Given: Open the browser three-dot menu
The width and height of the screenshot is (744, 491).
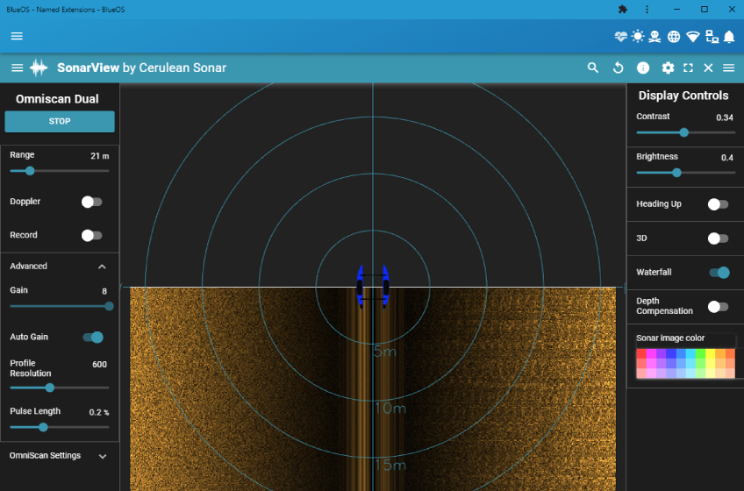Looking at the screenshot, I should coord(647,9).
